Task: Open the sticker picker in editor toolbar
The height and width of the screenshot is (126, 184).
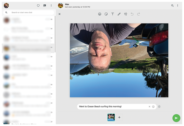Action: pyautogui.click(x=106, y=14)
